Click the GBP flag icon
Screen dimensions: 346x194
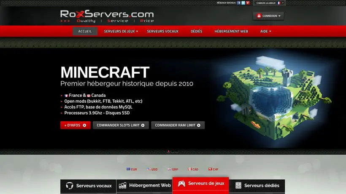pyautogui.click(x=169, y=169)
